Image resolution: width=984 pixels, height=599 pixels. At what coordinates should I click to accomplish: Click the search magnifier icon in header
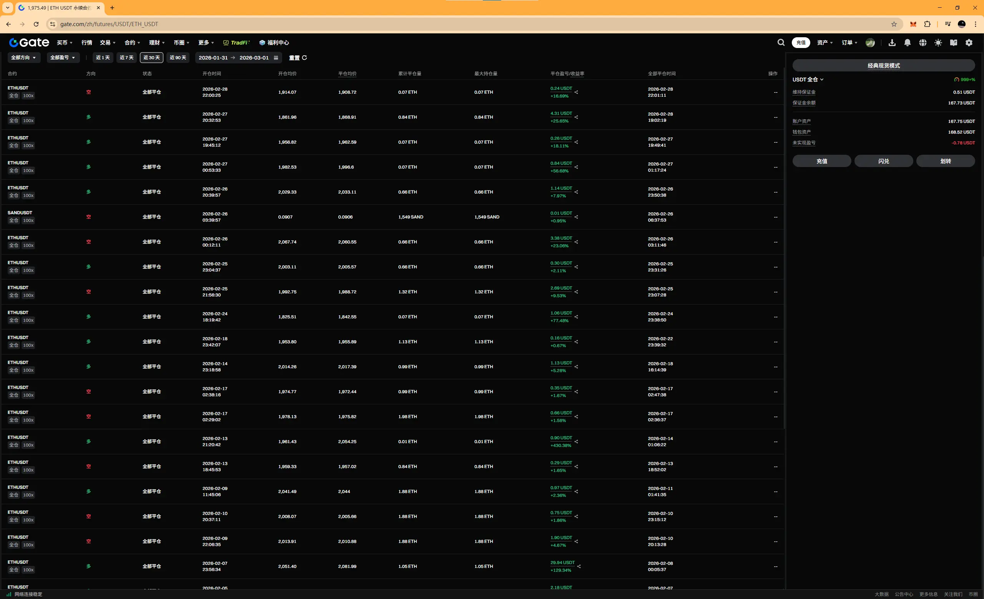tap(781, 43)
